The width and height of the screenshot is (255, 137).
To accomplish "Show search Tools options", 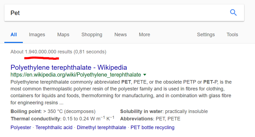I will [232, 35].
